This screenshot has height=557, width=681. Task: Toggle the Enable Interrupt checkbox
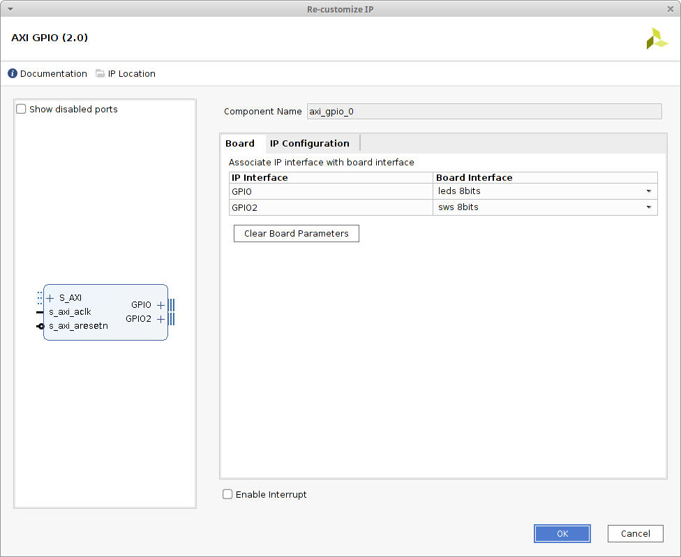227,495
